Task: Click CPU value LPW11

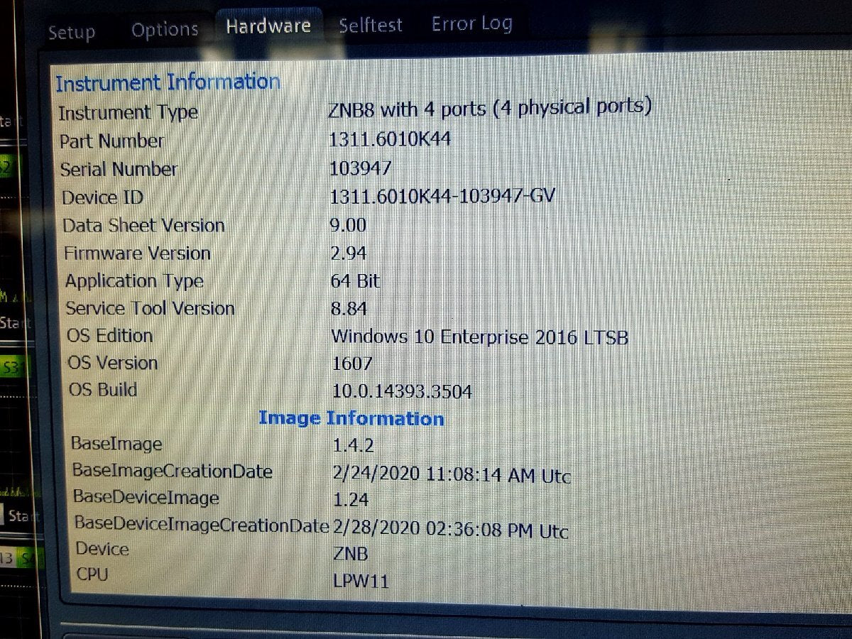Action: coord(361,581)
